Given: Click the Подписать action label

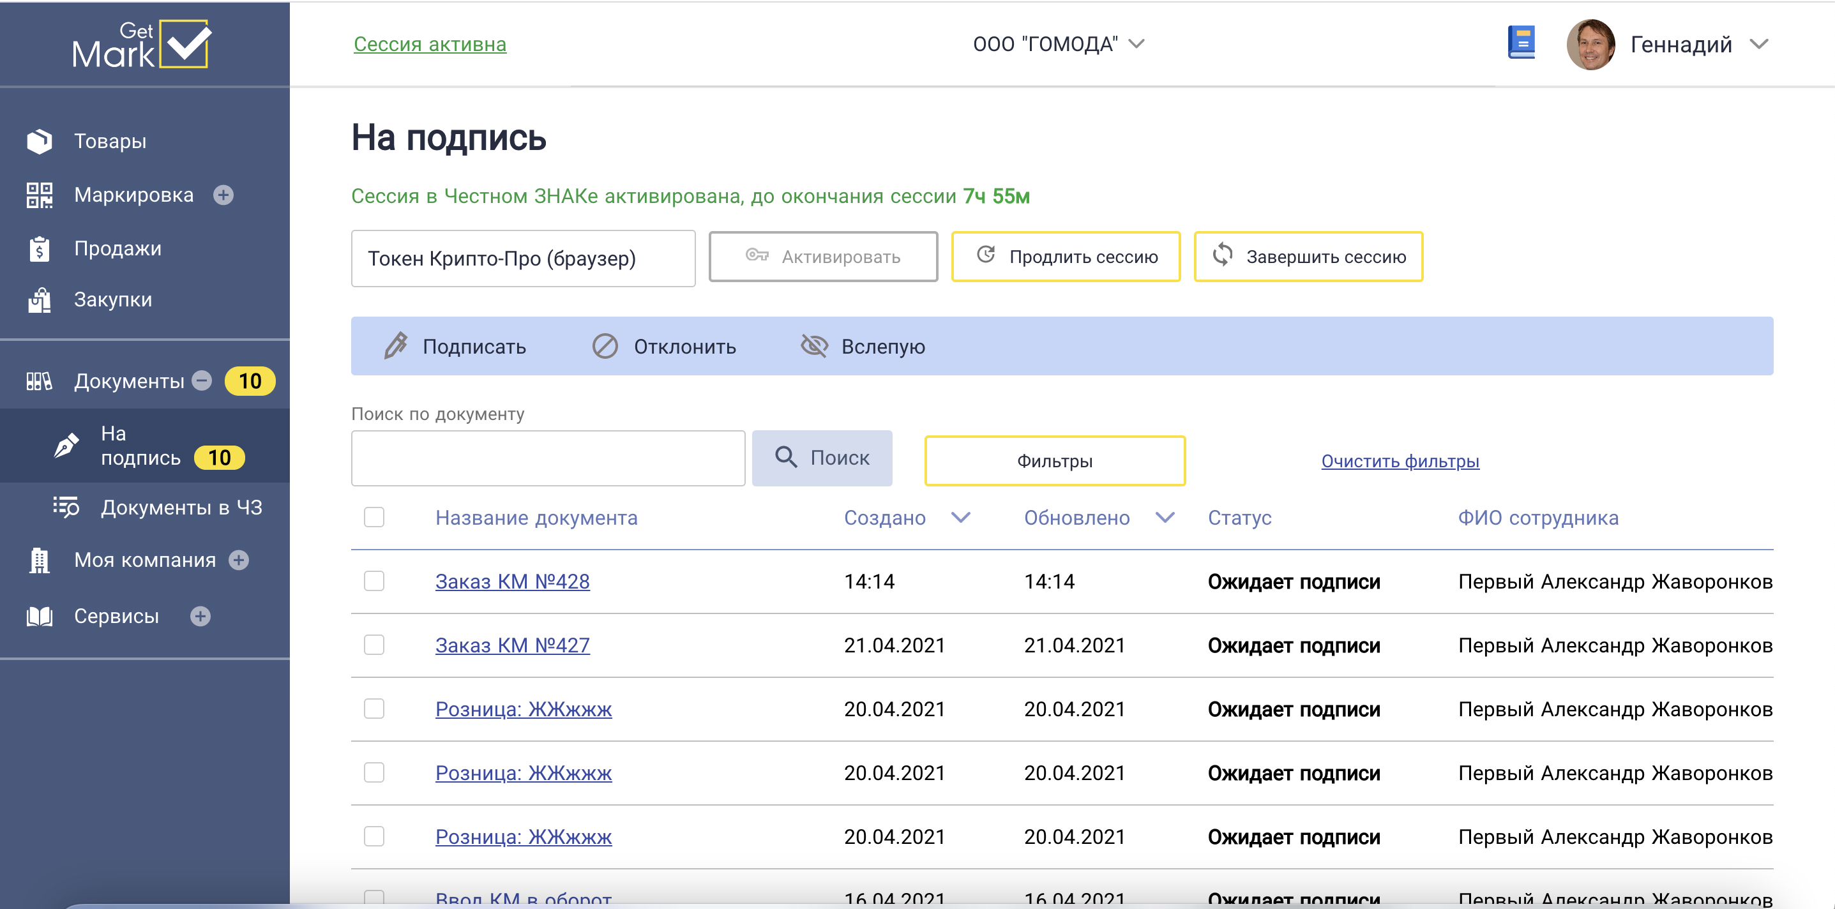Looking at the screenshot, I should click(x=474, y=346).
